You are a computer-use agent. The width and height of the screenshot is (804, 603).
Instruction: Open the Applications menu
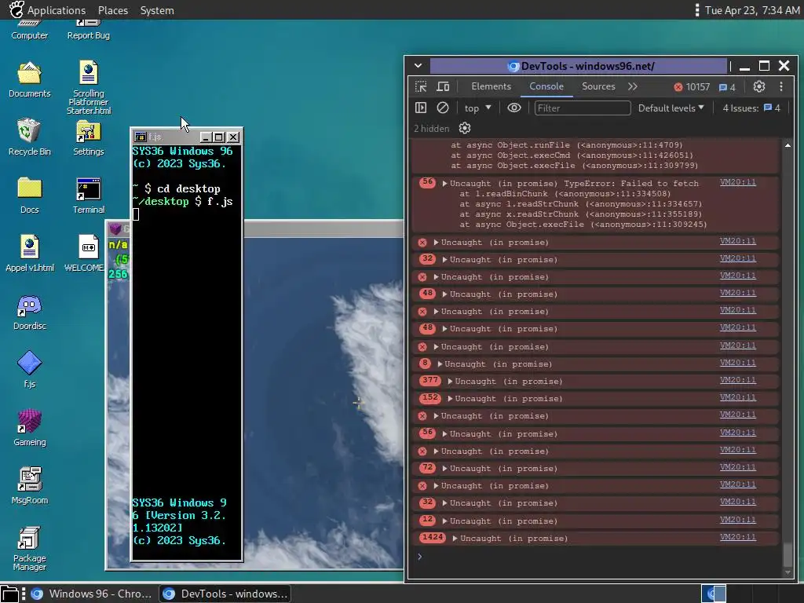[x=48, y=10]
